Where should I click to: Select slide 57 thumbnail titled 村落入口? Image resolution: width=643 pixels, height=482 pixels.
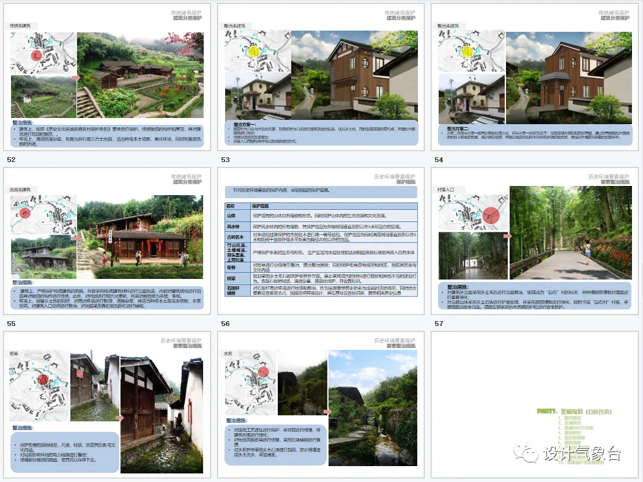[x=535, y=241]
